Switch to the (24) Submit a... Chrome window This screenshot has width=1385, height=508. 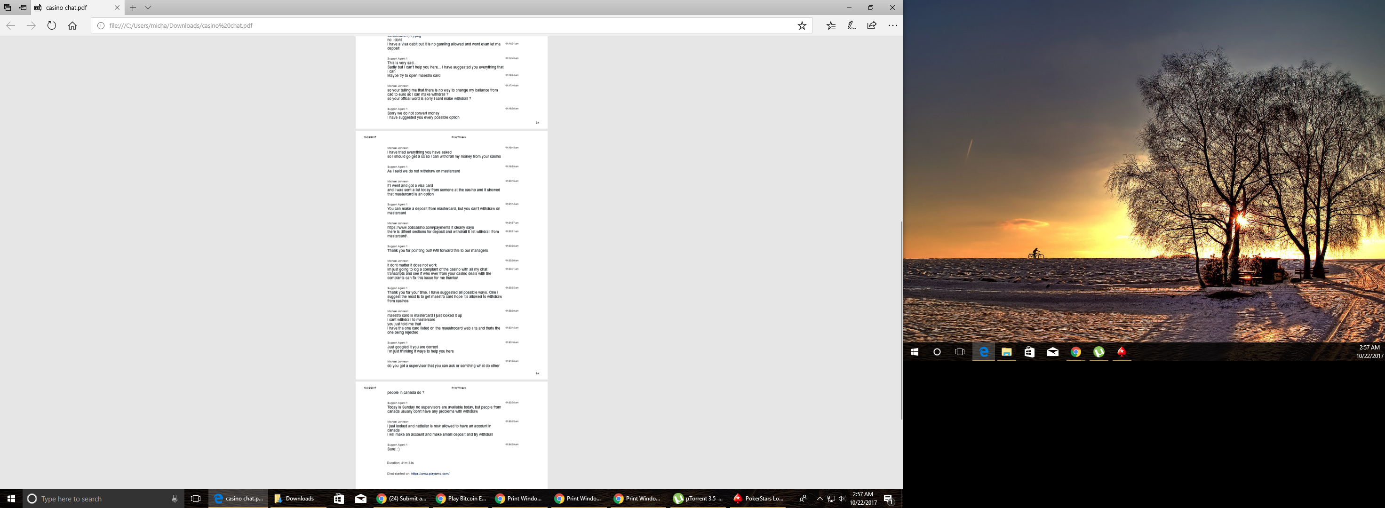[x=402, y=498]
